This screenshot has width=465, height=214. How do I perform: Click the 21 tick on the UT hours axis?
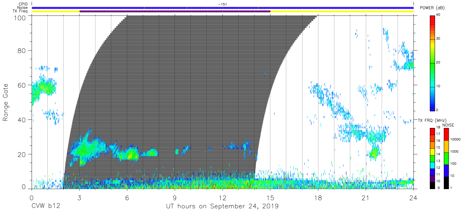(366, 197)
